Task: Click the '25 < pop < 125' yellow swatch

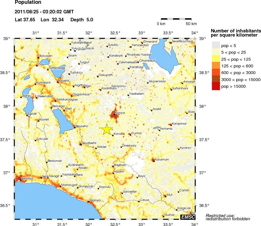Action: tap(216, 59)
